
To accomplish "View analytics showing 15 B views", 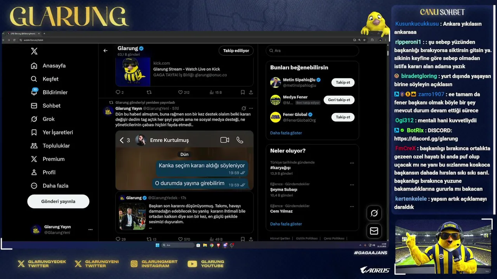I will click(x=215, y=92).
